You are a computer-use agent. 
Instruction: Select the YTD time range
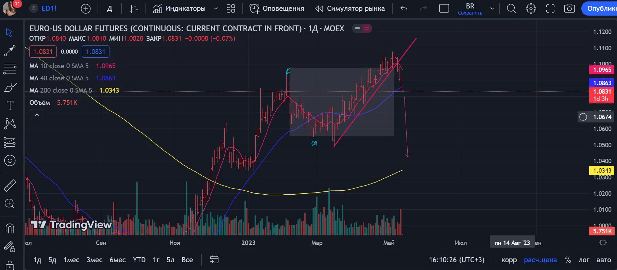pos(139,260)
